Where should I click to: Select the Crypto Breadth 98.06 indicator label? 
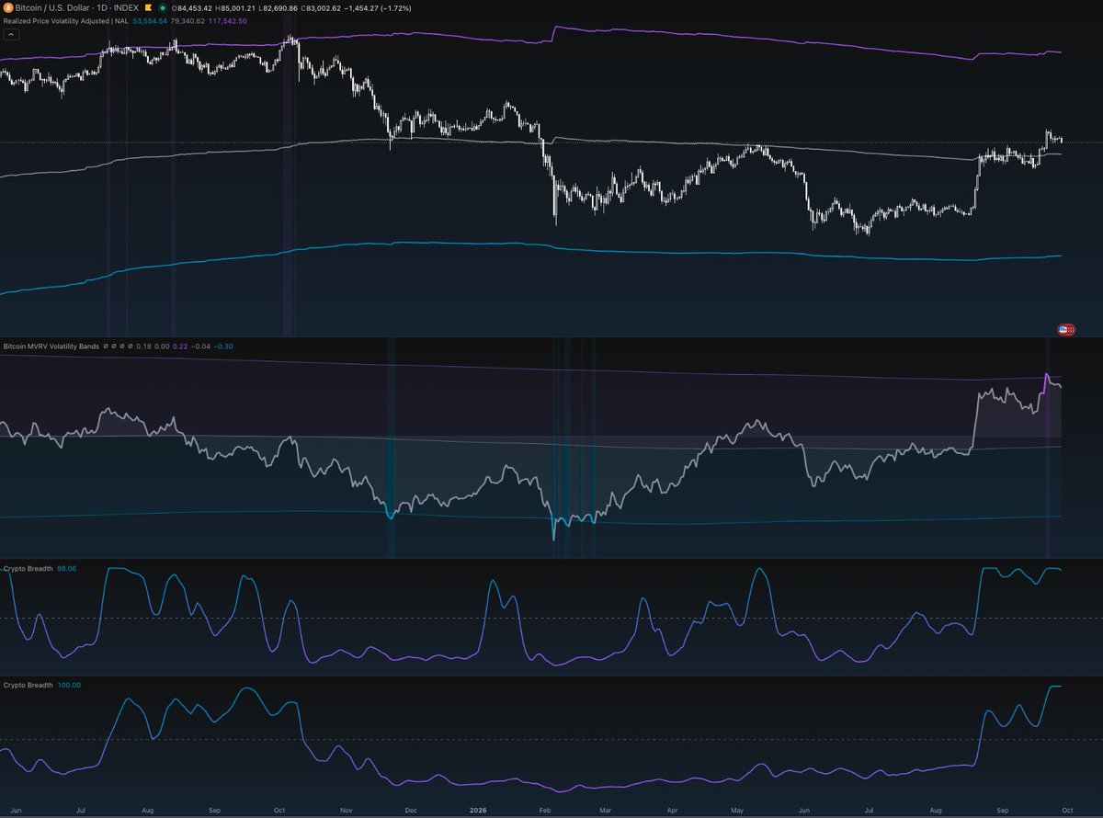click(x=40, y=569)
